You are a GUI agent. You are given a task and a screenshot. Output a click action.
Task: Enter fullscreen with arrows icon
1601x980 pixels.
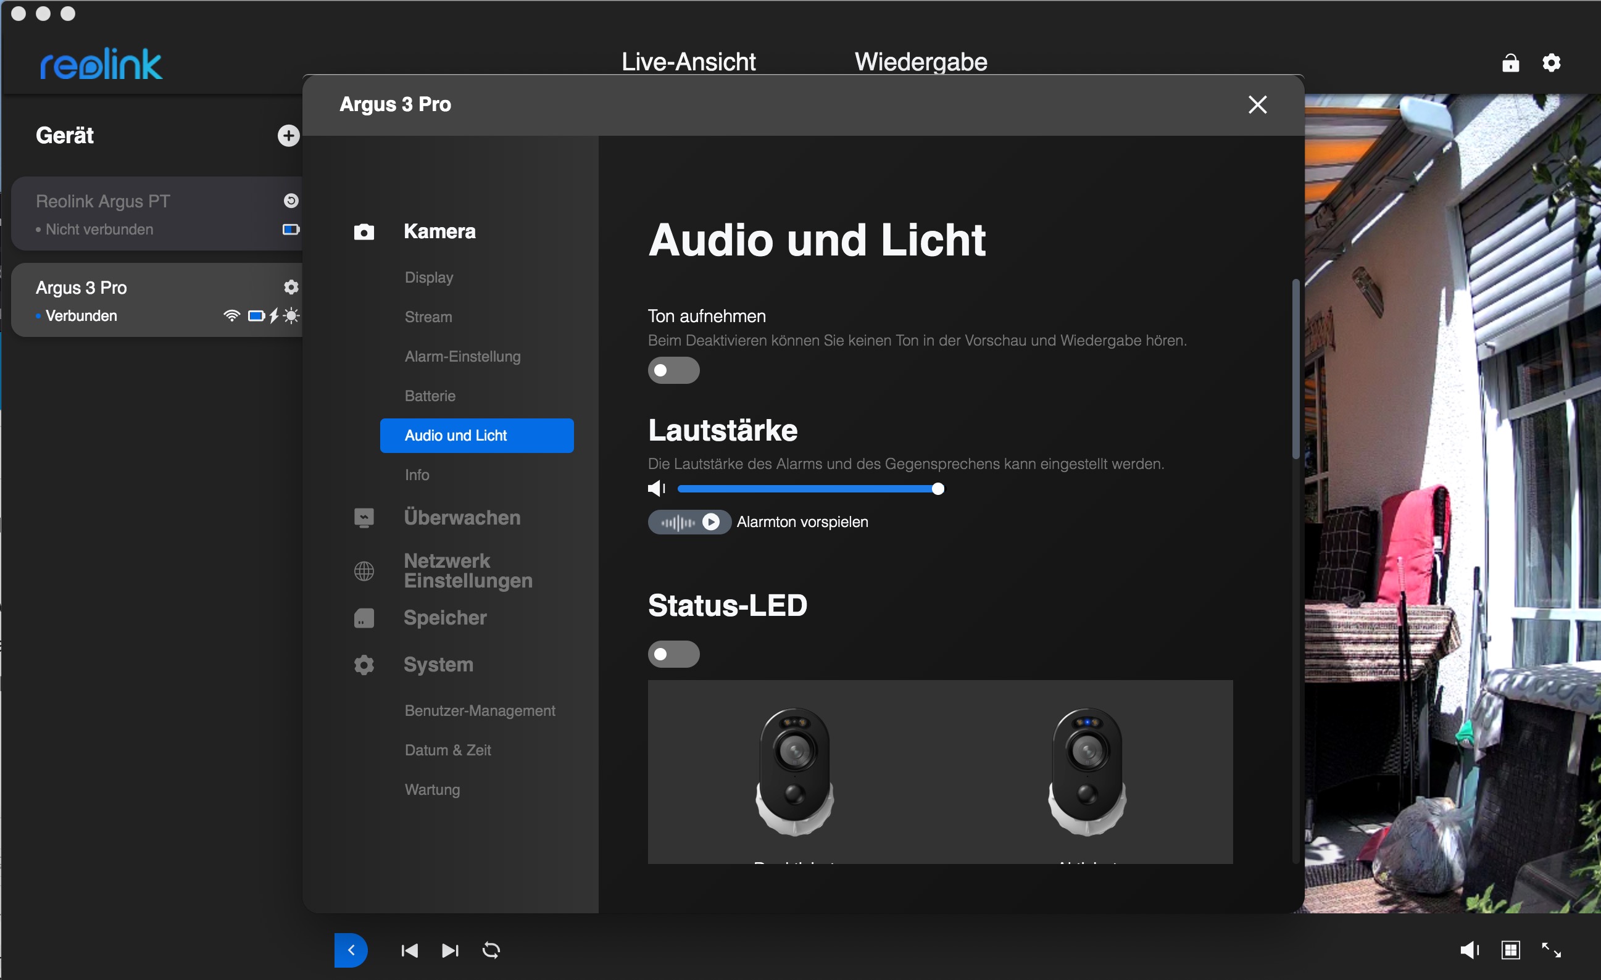click(1551, 950)
